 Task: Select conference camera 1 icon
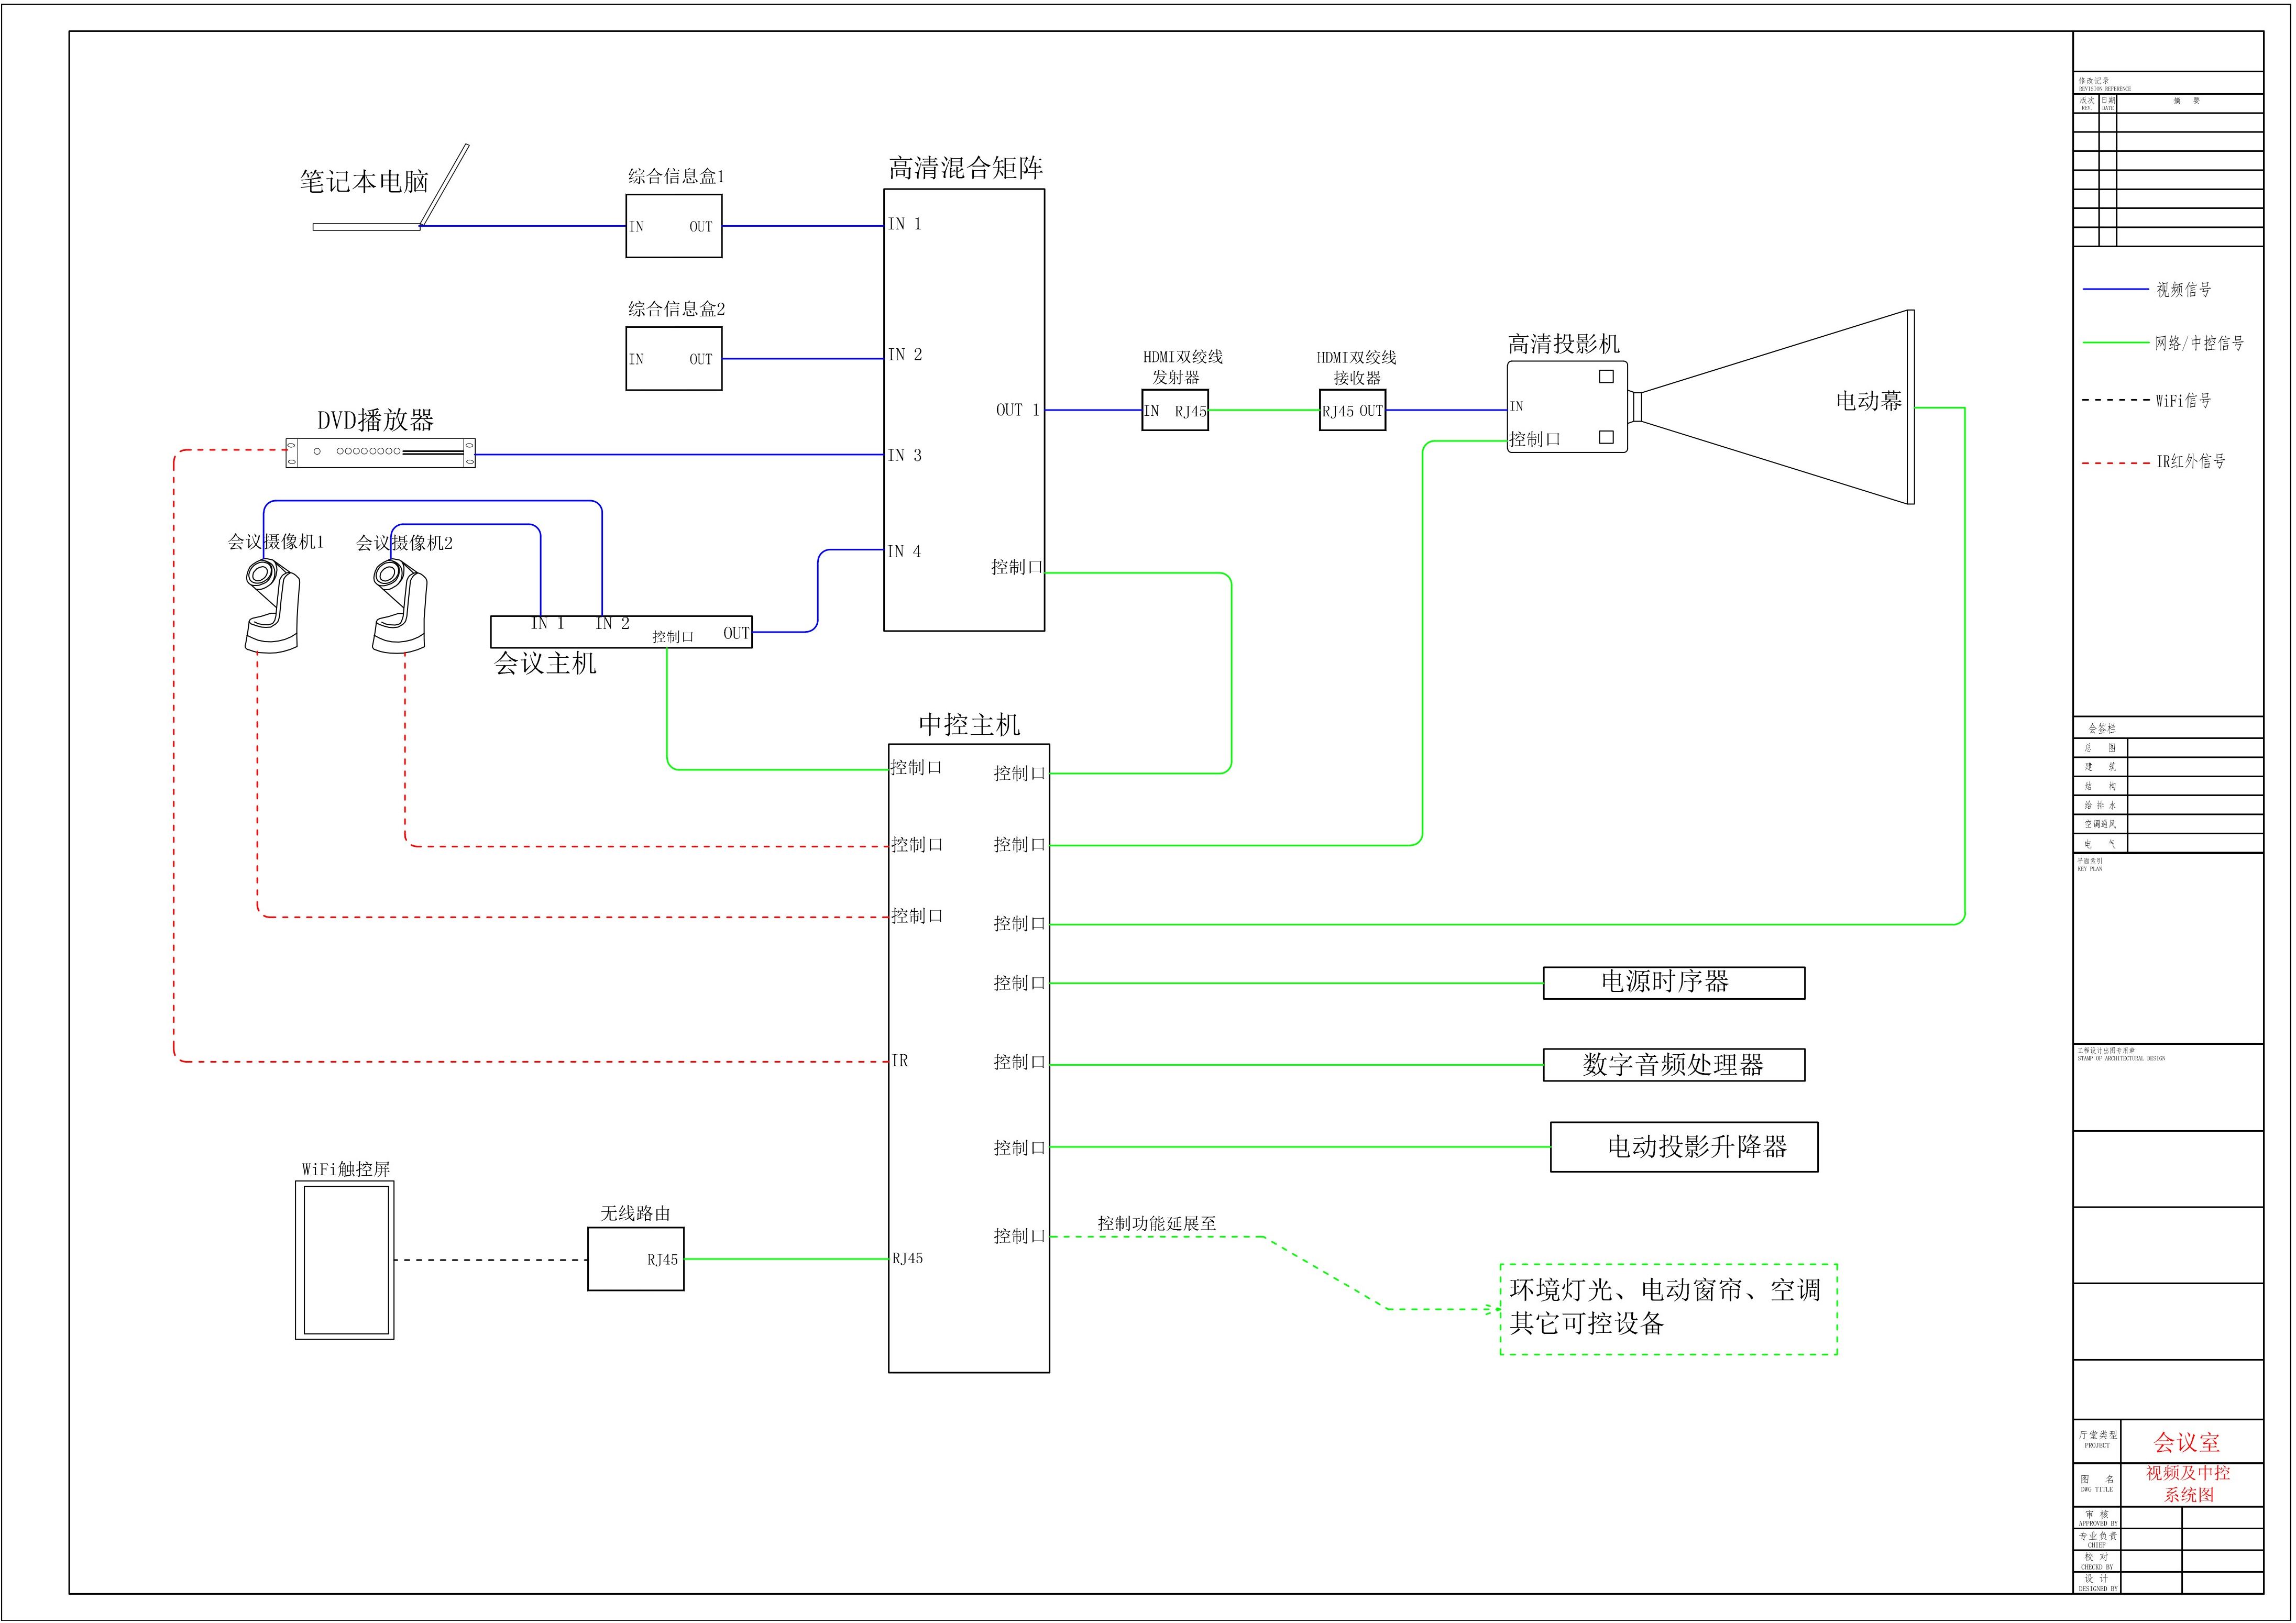coord(272,606)
